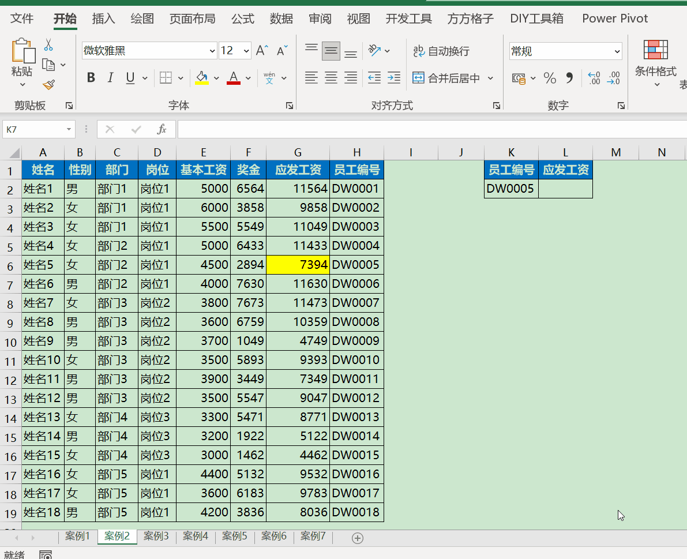Viewport: 687px width, 559px height.
Task: Click the 合并后居中 merge button
Action: point(447,78)
